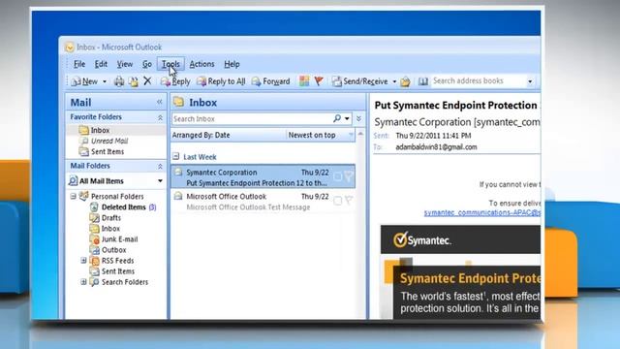Click Send/Receive button
The image size is (620, 349).
pos(359,81)
